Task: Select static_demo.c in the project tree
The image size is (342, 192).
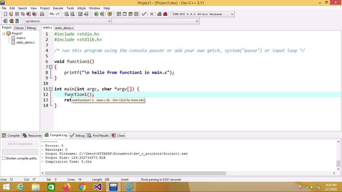Action: [25, 43]
